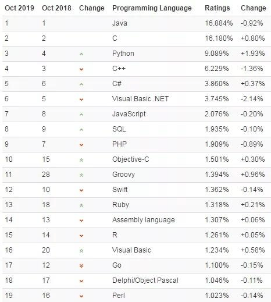Click the Oct 2019 column header
Screen dimensions: 271x302
point(19,8)
